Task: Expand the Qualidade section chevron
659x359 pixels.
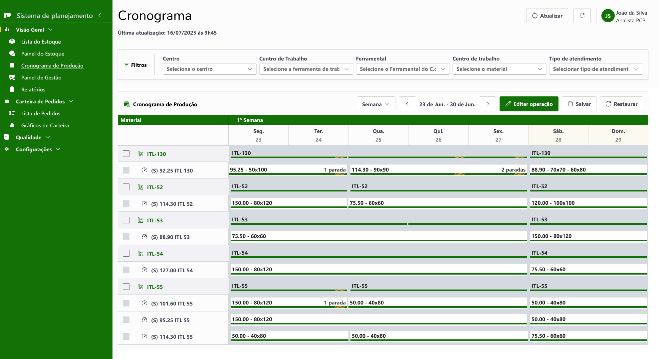Action: point(48,137)
